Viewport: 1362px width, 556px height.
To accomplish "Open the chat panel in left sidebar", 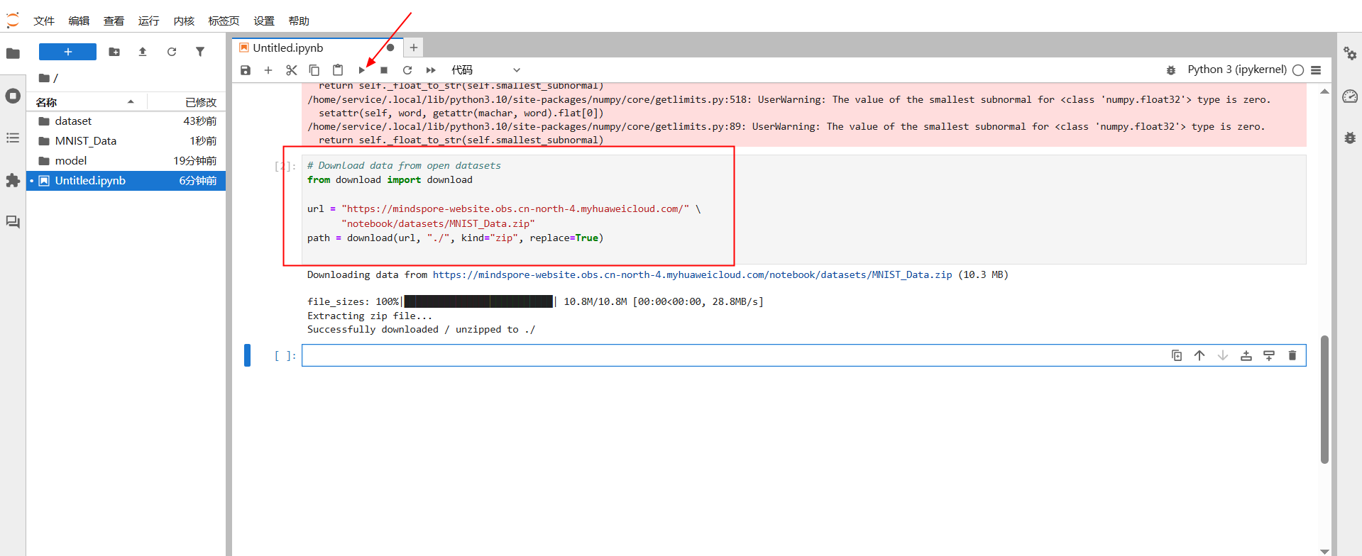I will (13, 222).
